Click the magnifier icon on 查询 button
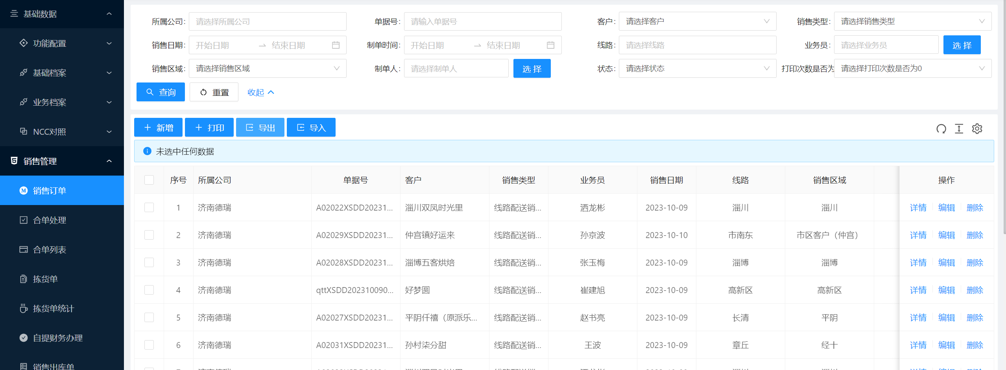 (150, 92)
